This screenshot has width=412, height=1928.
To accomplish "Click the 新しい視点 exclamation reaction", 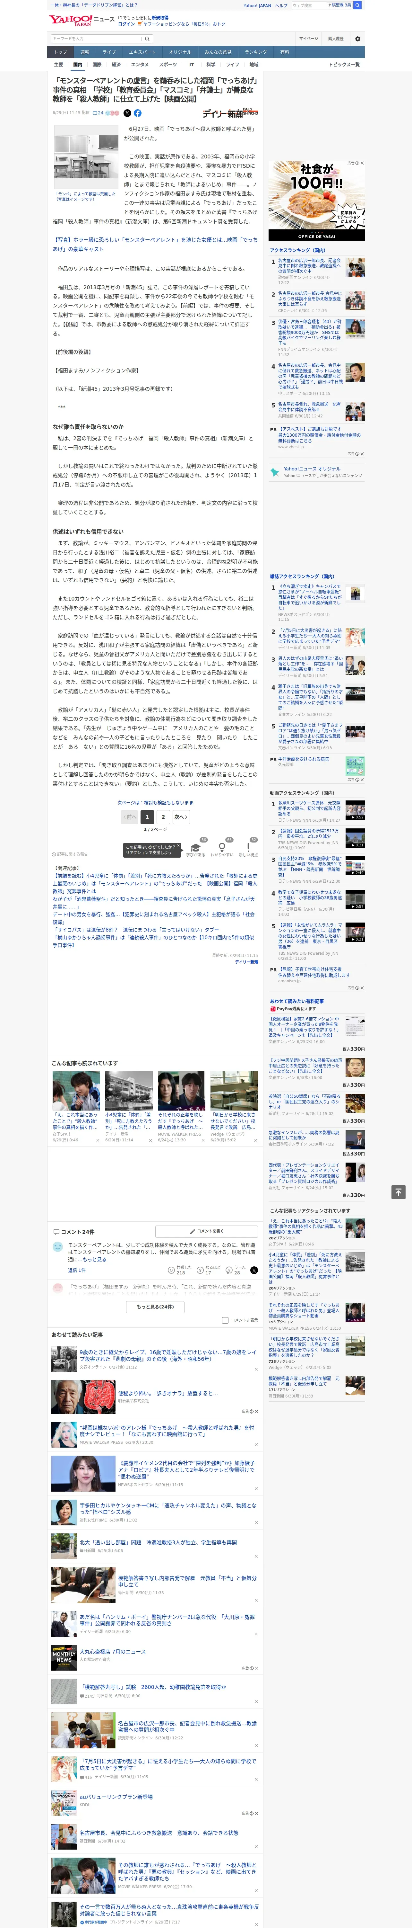I will (x=248, y=848).
